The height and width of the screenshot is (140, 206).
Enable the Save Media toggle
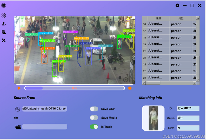point(94,117)
